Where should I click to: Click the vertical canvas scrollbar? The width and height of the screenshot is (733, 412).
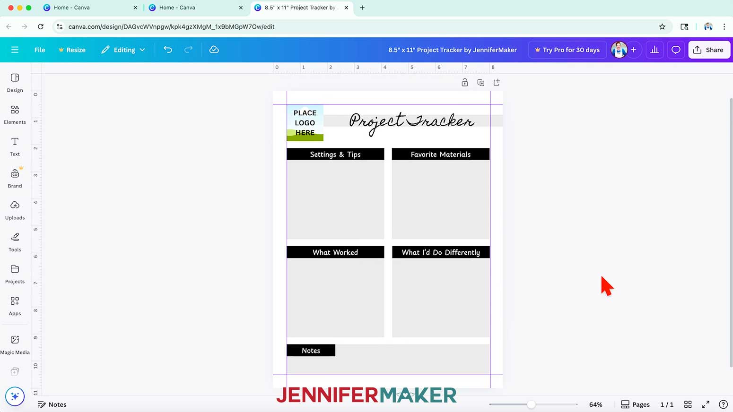[731, 232]
